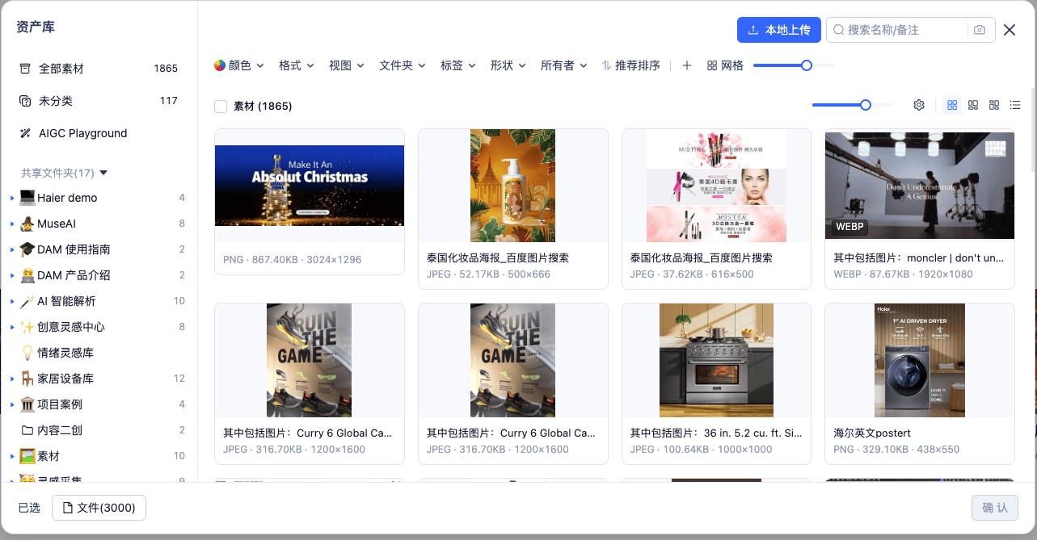Open the 形状 shape filter menu

508,65
